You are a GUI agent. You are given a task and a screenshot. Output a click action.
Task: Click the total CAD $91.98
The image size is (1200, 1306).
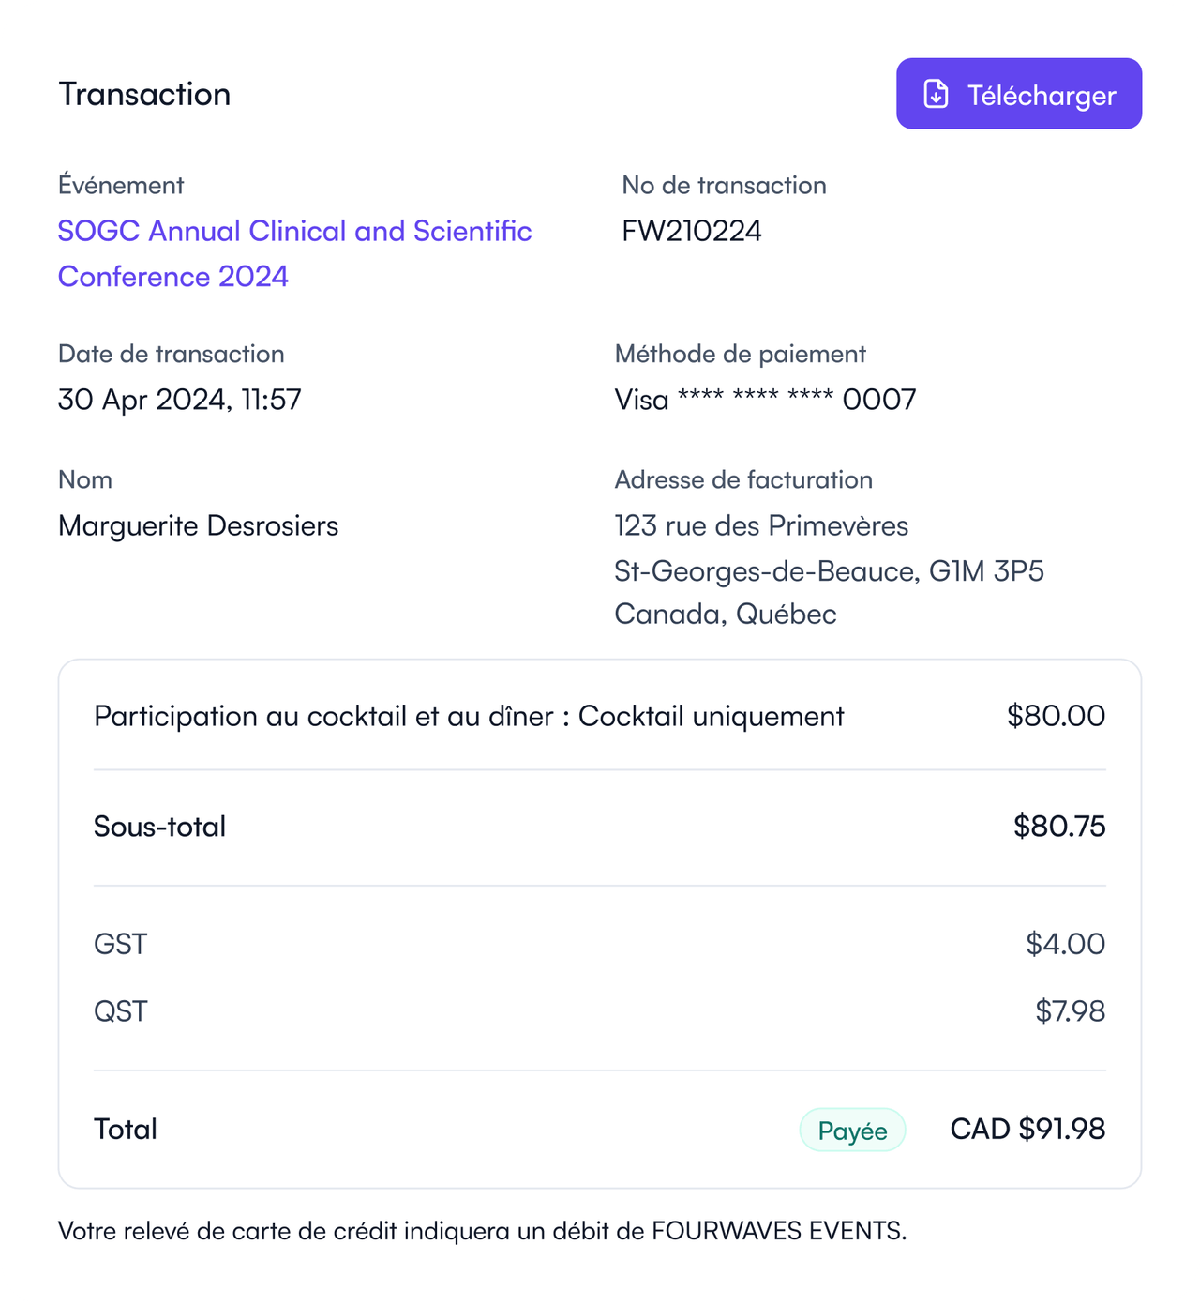(x=1027, y=1129)
